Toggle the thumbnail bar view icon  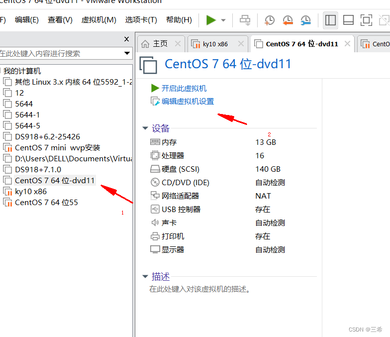click(348, 20)
